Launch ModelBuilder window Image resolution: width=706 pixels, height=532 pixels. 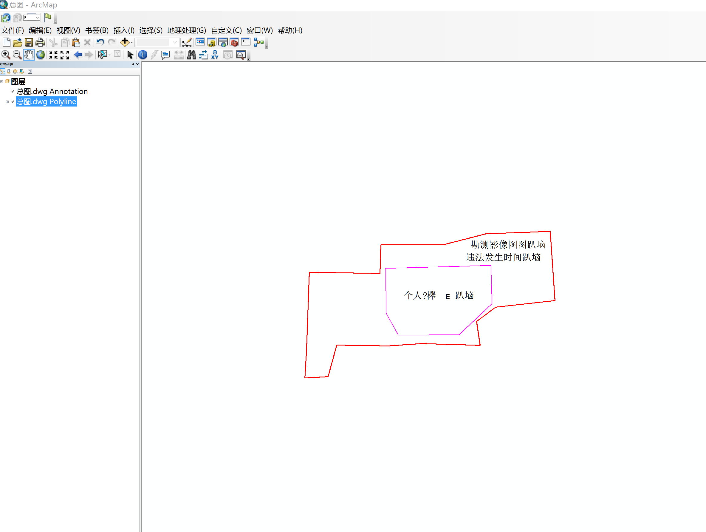pyautogui.click(x=259, y=42)
